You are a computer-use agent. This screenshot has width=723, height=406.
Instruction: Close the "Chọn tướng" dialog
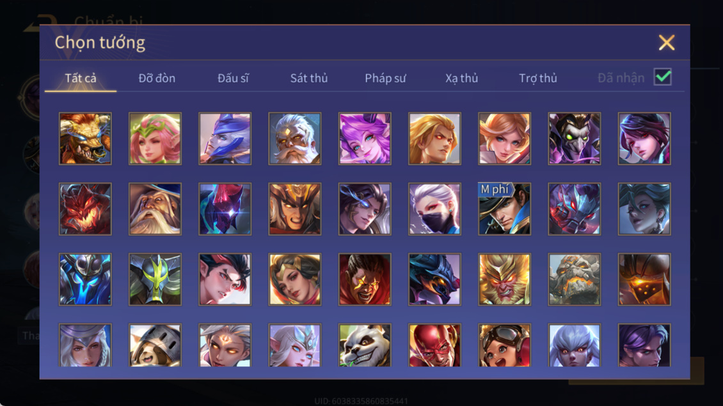[x=666, y=42]
